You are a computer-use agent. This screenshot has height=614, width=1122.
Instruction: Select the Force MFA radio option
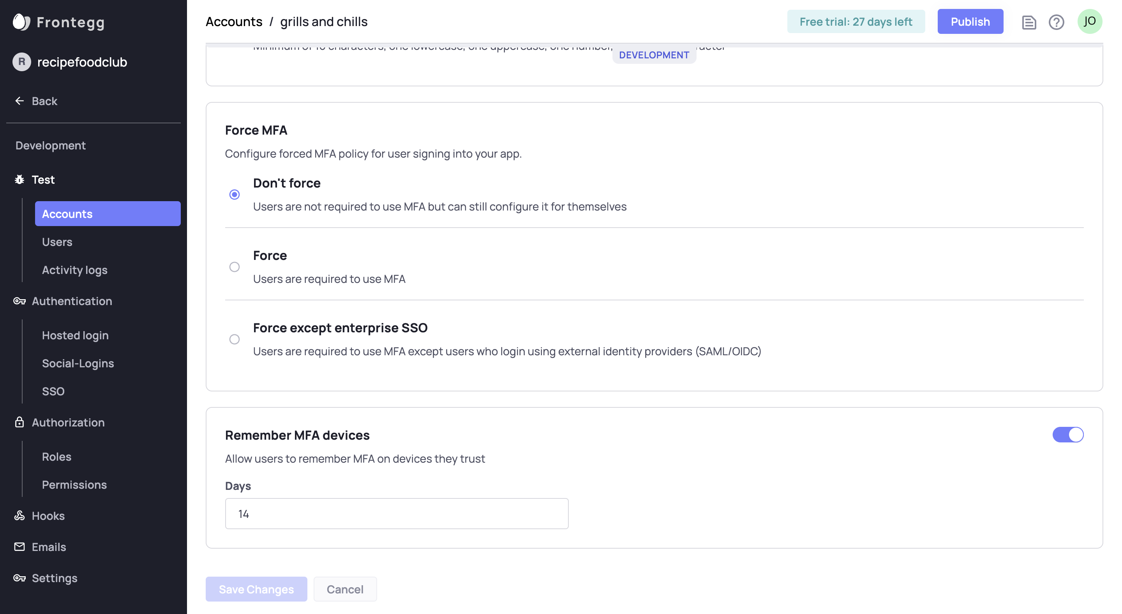[234, 267]
